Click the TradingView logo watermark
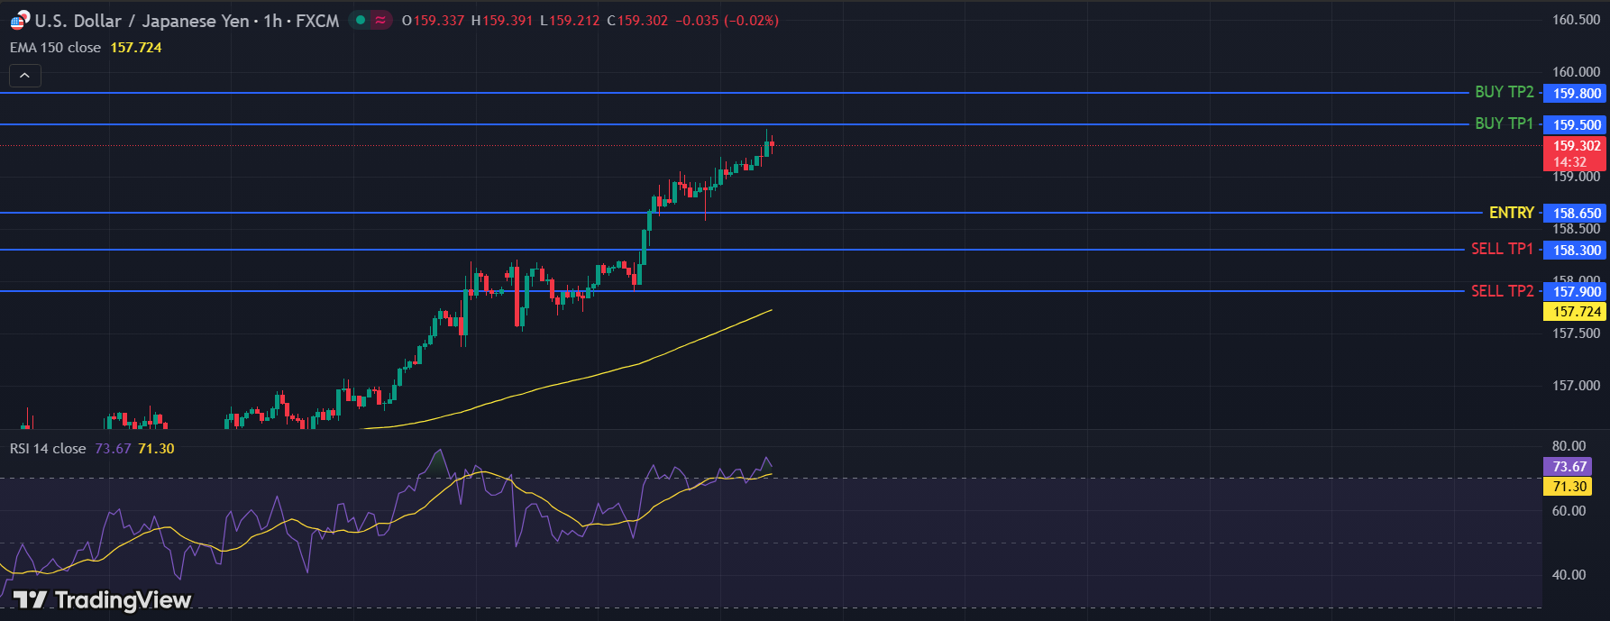The height and width of the screenshot is (621, 1610). [x=102, y=600]
